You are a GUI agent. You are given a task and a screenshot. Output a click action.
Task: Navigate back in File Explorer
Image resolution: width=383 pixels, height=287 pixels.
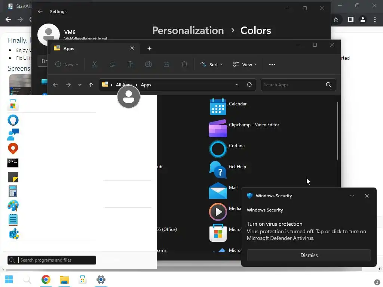[x=55, y=85]
